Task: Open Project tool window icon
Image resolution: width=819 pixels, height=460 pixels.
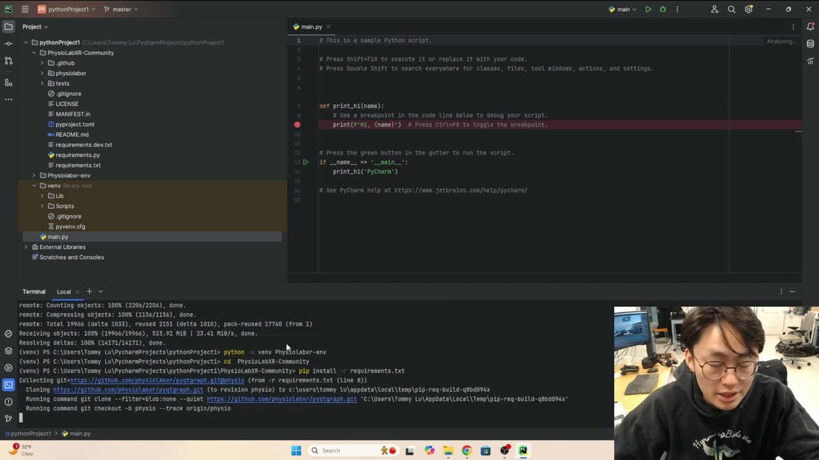Action: [x=8, y=27]
